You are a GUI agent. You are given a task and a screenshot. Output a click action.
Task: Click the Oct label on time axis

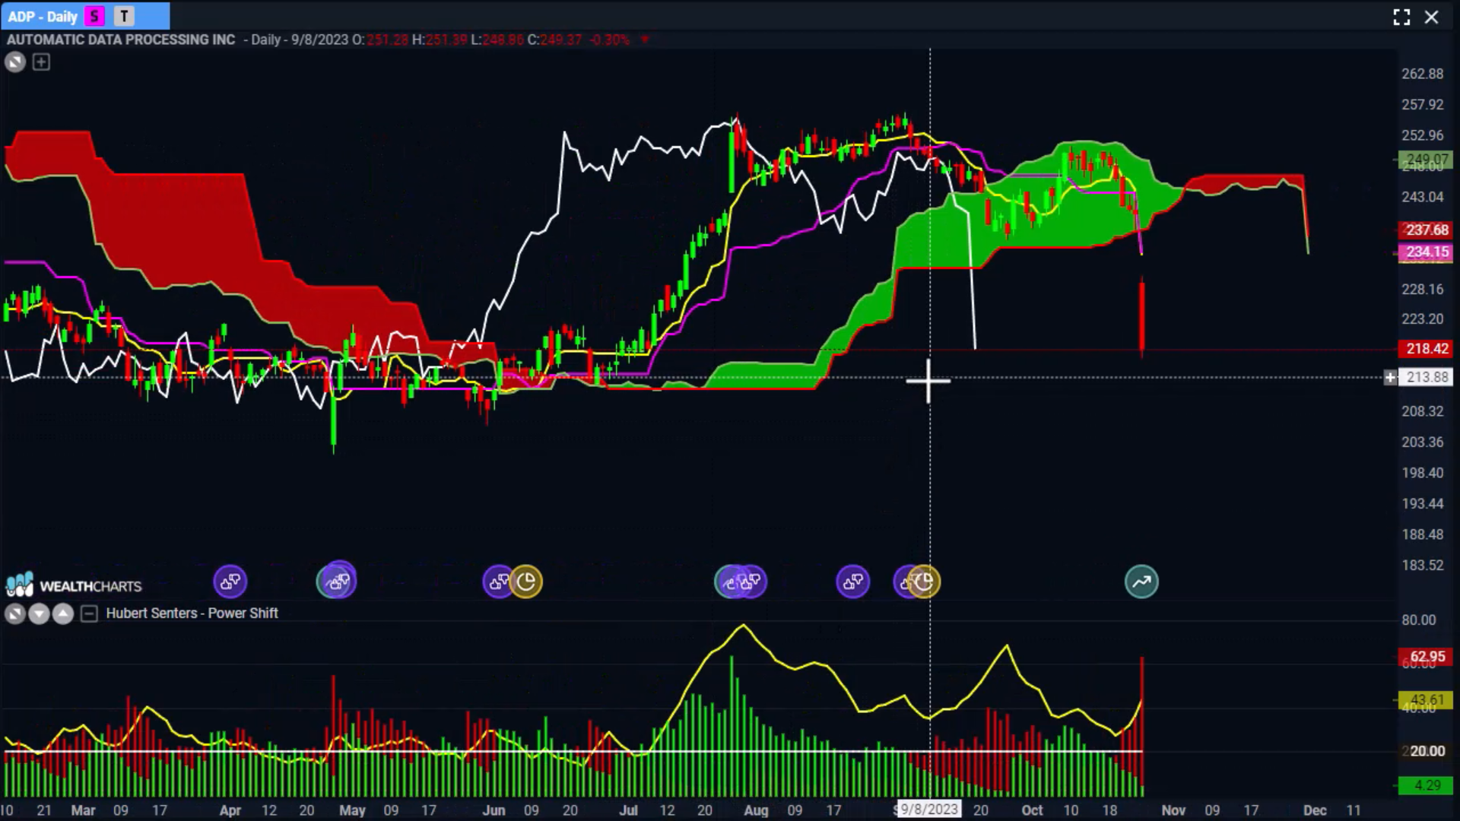[1032, 810]
